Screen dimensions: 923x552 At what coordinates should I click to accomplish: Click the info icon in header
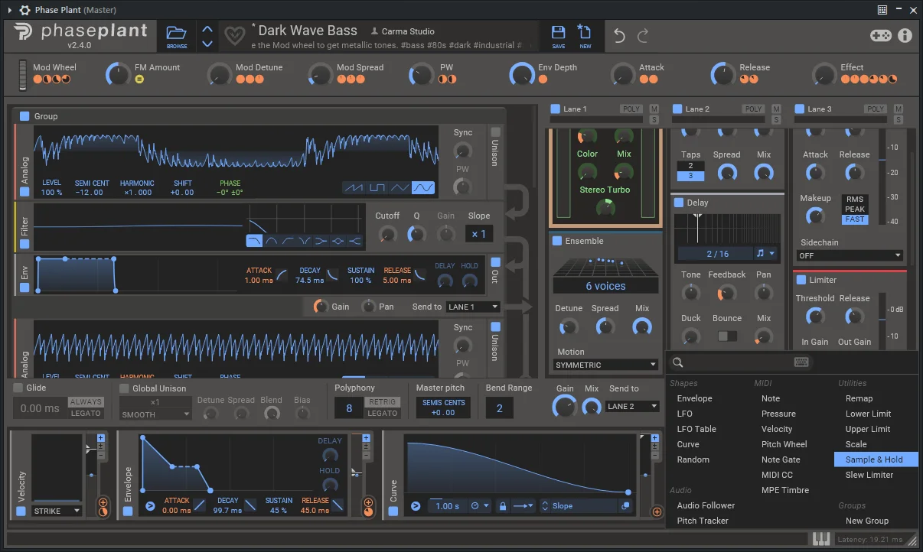(x=905, y=36)
